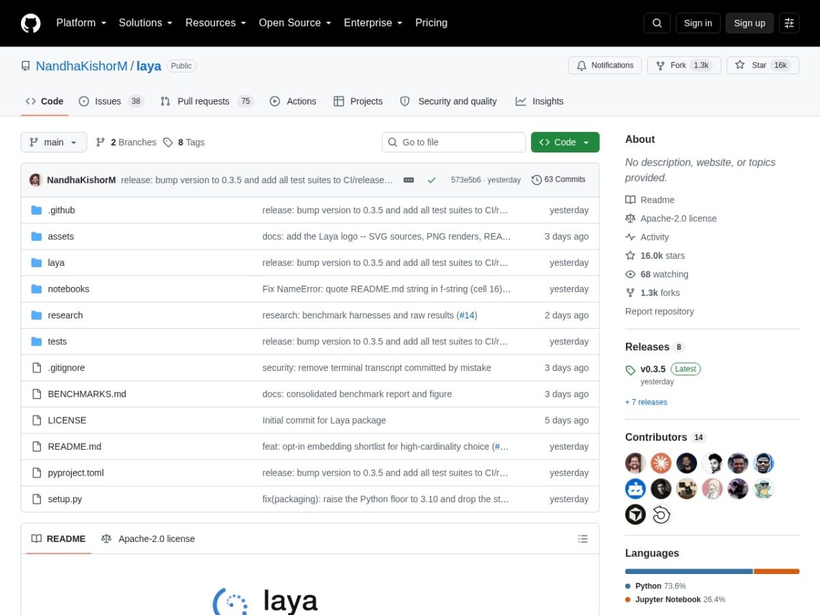Fork the repository with Fork button
This screenshot has height=615, width=820.
[x=684, y=66]
